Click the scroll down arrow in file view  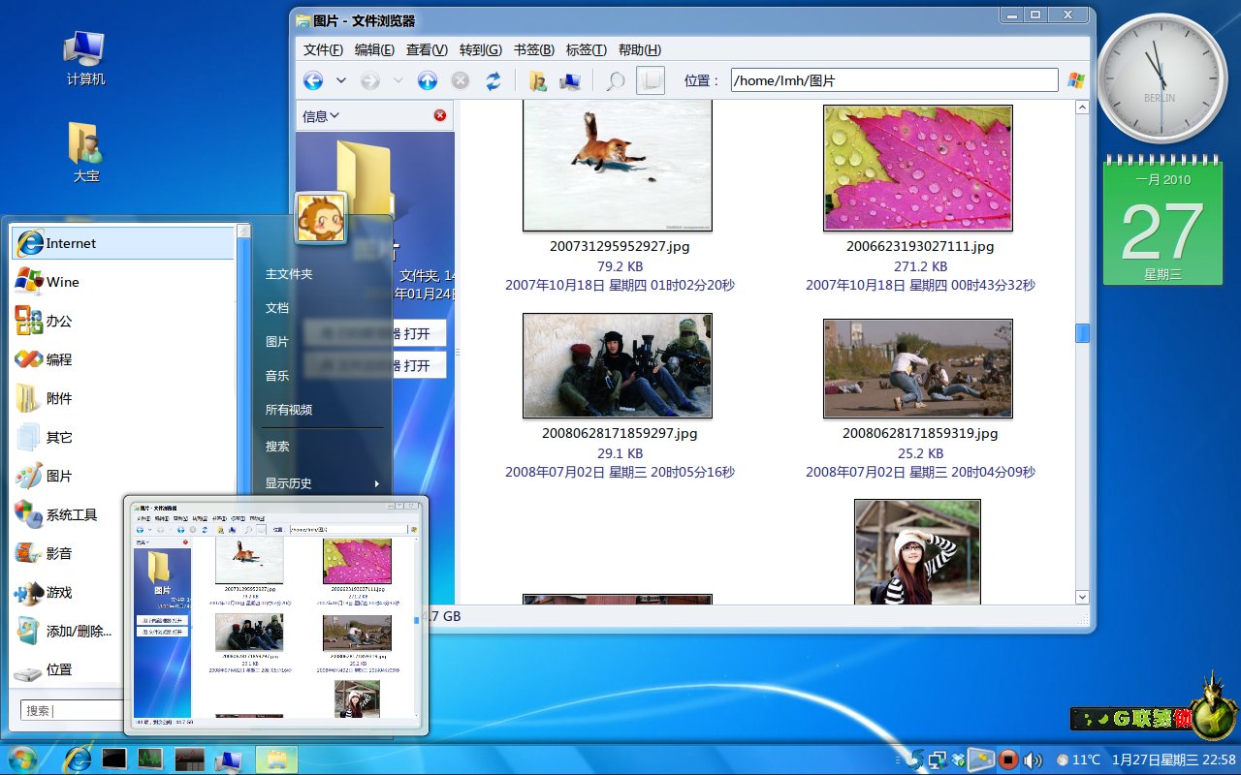click(1082, 598)
